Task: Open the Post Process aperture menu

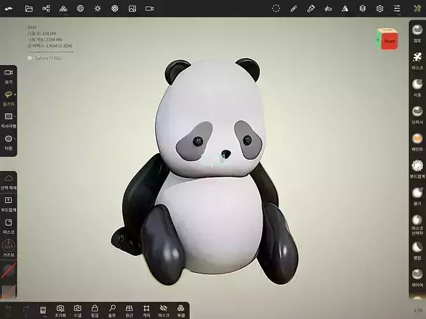Action: (115, 9)
